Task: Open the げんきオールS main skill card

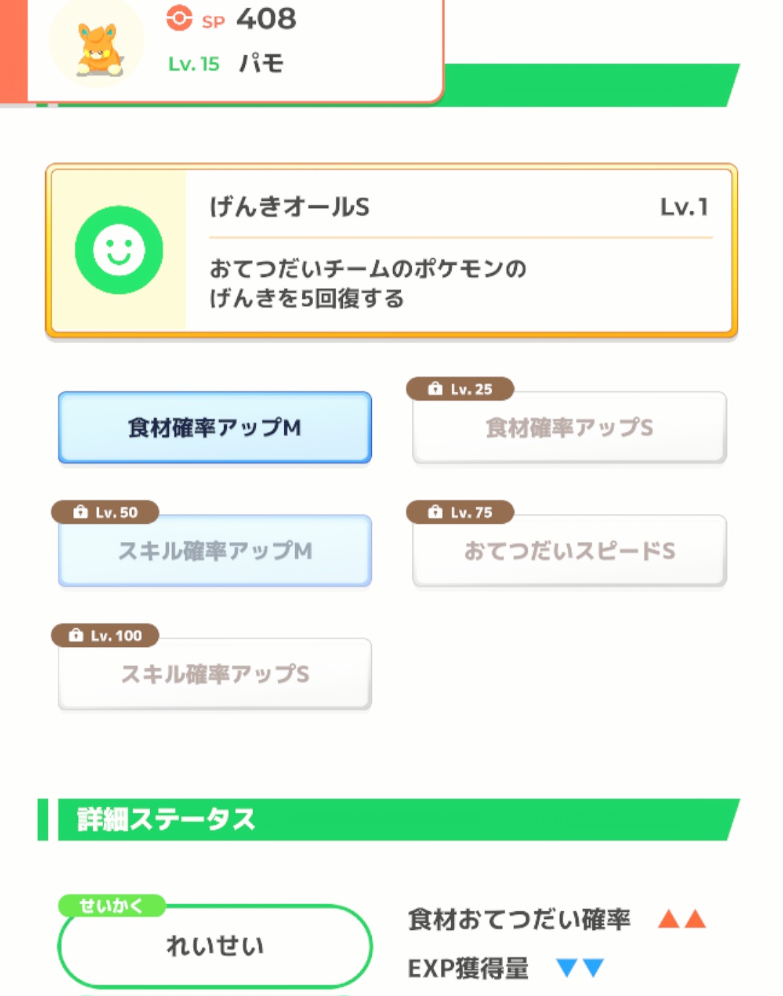Action: (391, 251)
